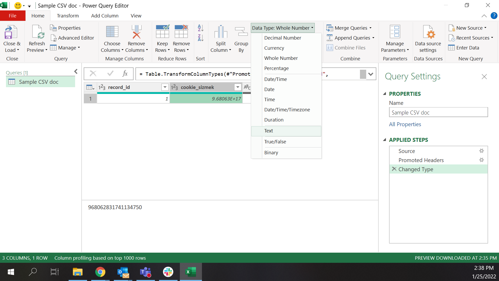Viewport: 499px width, 281px height.
Task: Delete the Changed Type step
Action: [x=394, y=169]
